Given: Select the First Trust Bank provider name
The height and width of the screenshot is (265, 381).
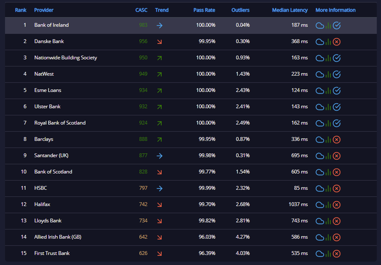Looking at the screenshot, I should coord(52,253).
